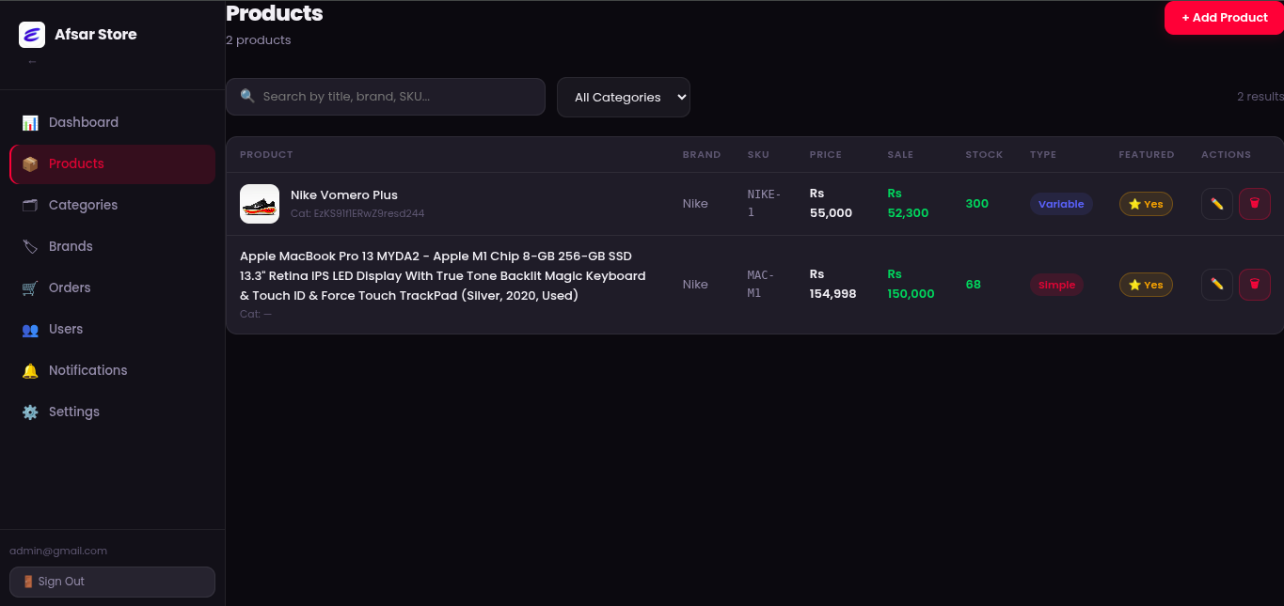Click the Dashboard bar chart icon

(x=30, y=122)
